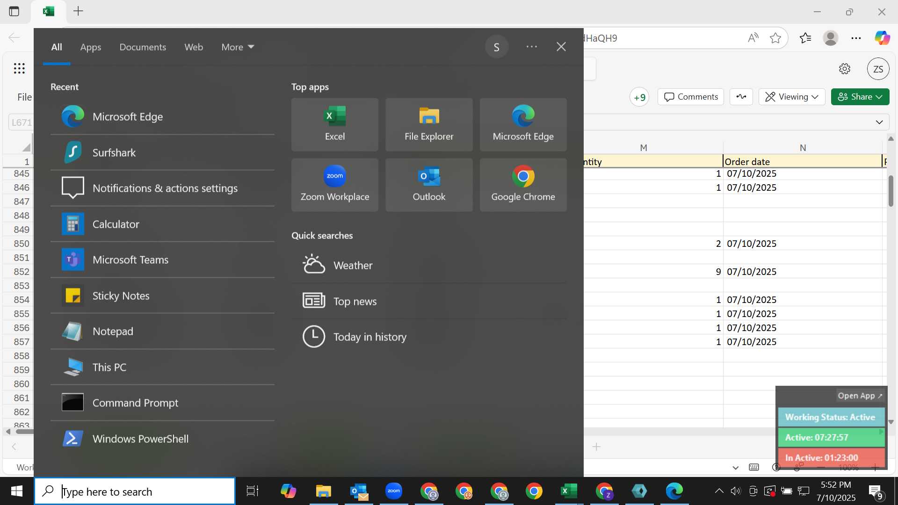
Task: Run the Weather quick search
Action: click(x=429, y=265)
